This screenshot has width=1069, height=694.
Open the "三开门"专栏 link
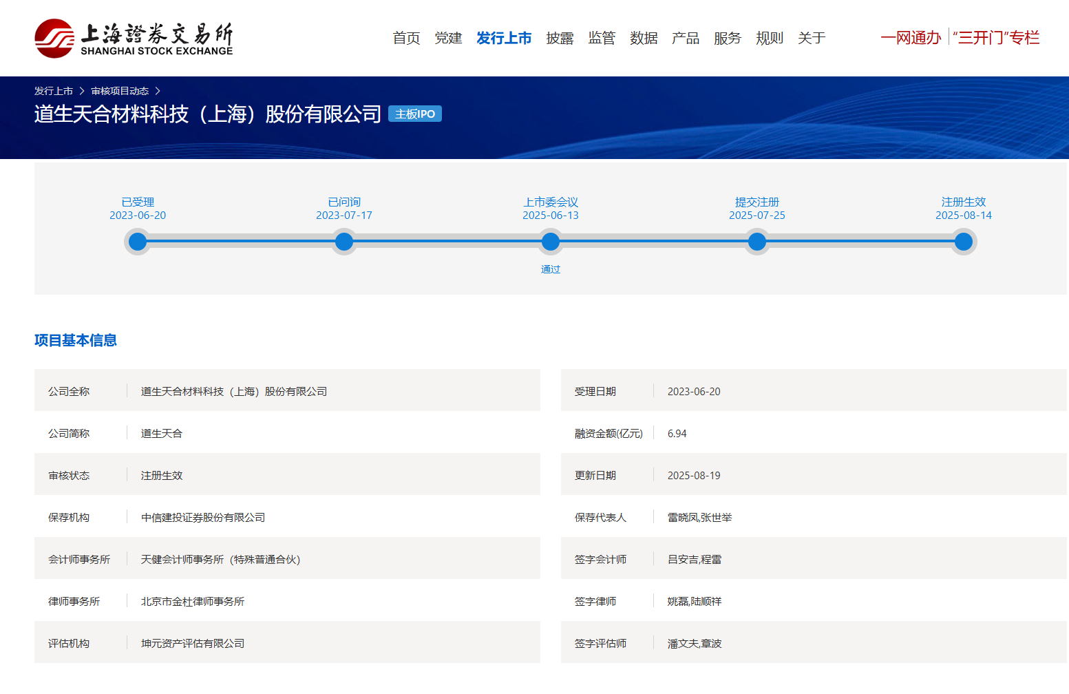pyautogui.click(x=996, y=38)
